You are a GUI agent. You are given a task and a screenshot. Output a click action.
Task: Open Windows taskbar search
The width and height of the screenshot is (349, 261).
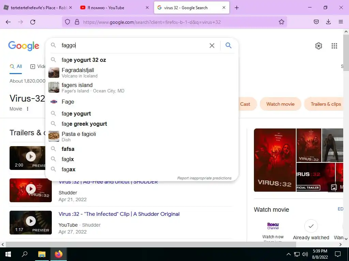click(25, 254)
